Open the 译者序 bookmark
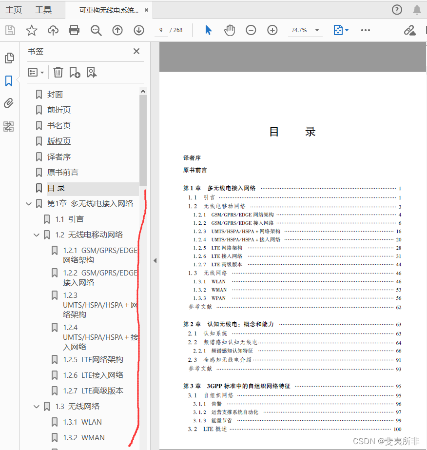The image size is (427, 450). click(59, 157)
